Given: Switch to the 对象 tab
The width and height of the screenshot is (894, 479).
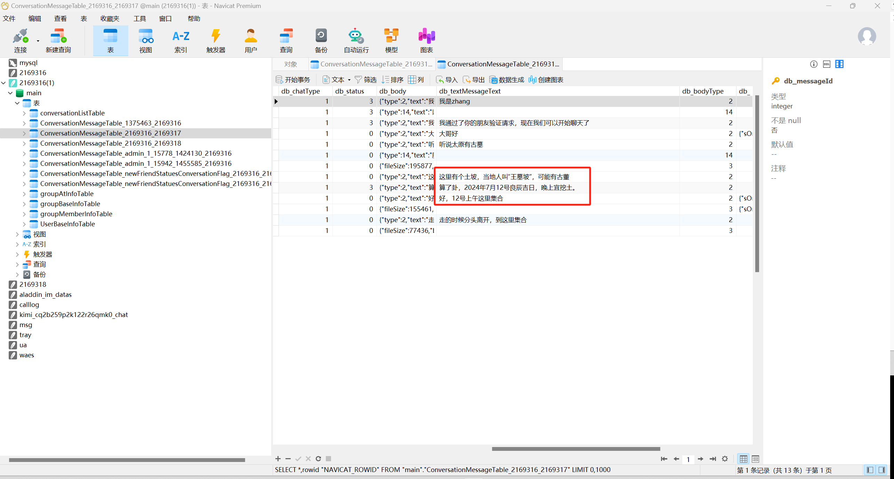Looking at the screenshot, I should pos(290,64).
